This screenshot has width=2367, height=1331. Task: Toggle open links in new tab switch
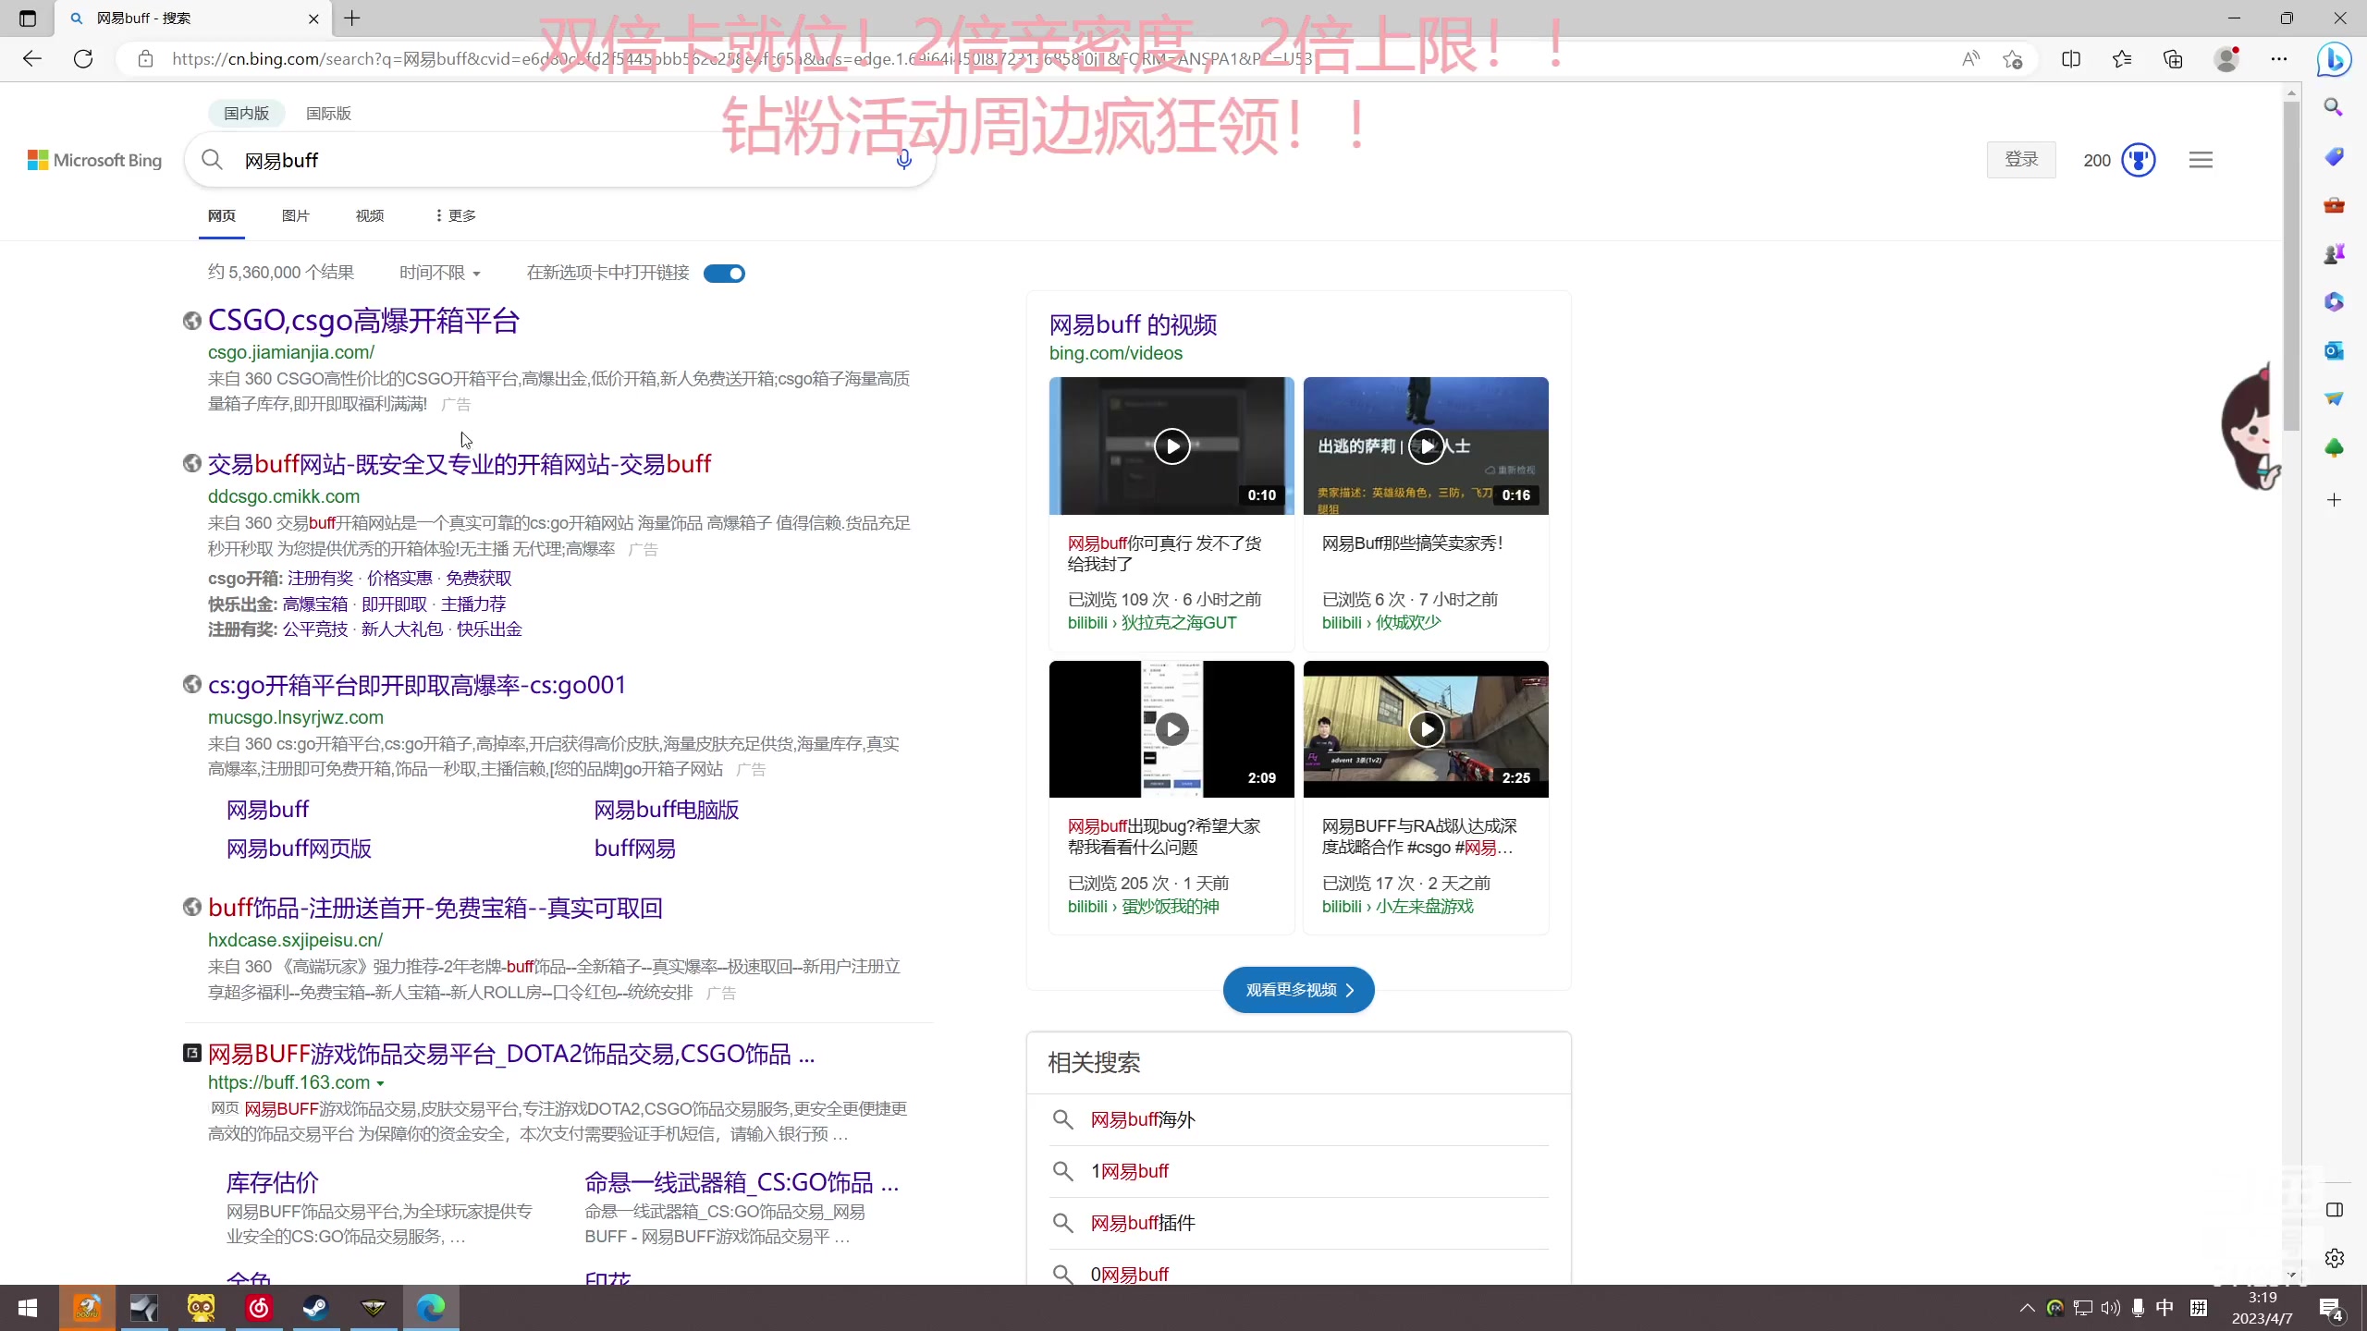tap(724, 274)
